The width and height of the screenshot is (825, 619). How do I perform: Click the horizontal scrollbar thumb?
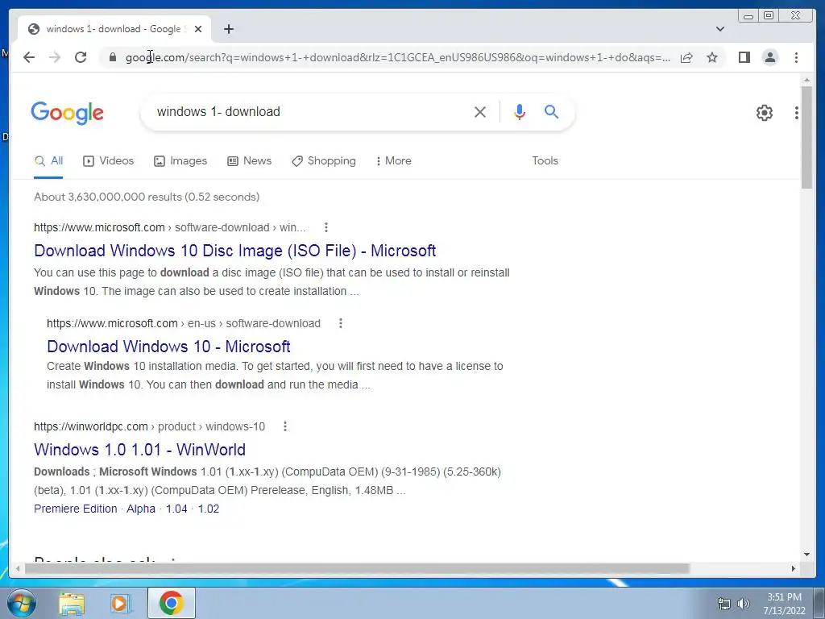point(357,568)
